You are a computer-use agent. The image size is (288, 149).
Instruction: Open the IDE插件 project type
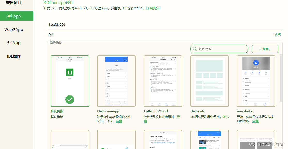click(x=14, y=56)
